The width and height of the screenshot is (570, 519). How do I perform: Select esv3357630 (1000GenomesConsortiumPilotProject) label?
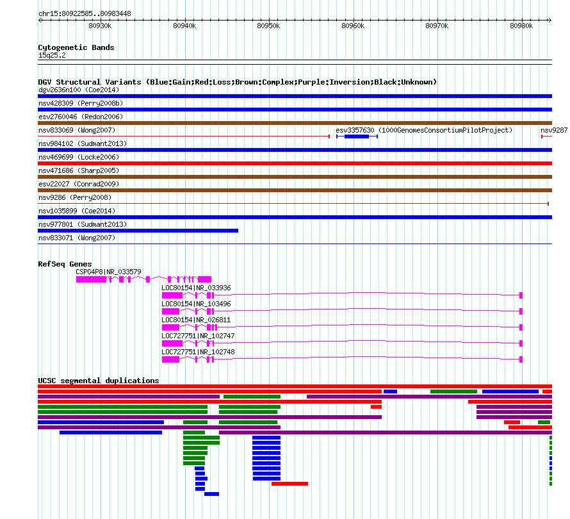click(424, 130)
